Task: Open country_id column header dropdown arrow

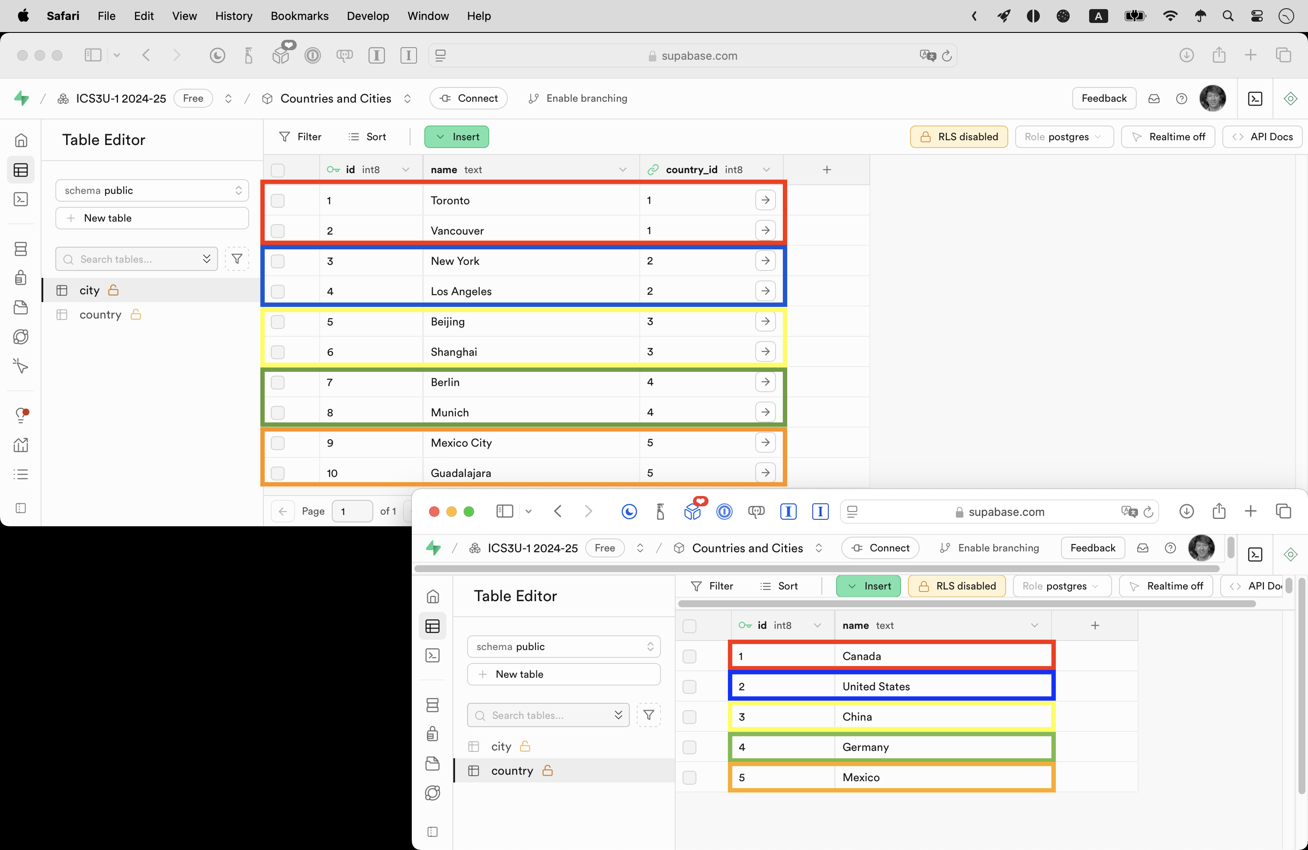Action: 766,169
